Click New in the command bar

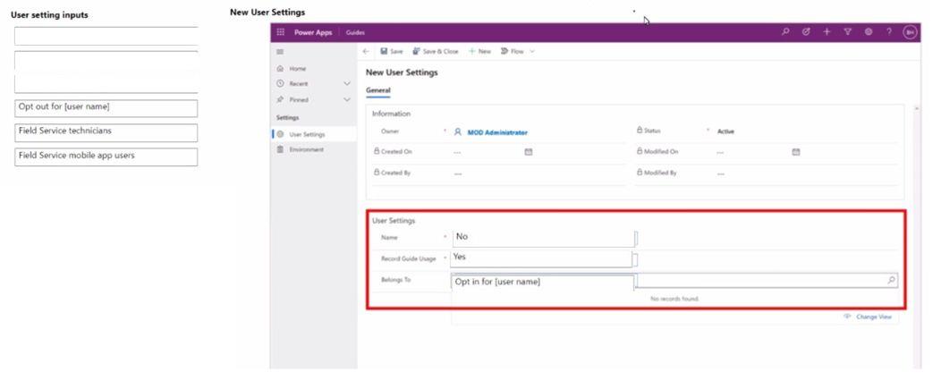click(x=479, y=52)
